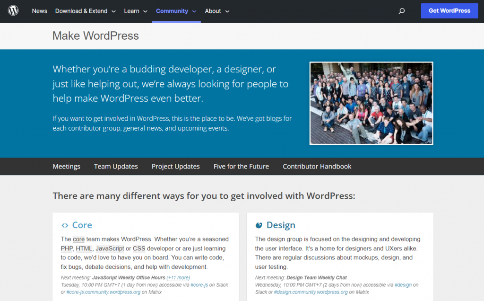Viewport: 484px width, 301px height.
Task: Expand the Community dropdown chevron
Action: (196, 11)
